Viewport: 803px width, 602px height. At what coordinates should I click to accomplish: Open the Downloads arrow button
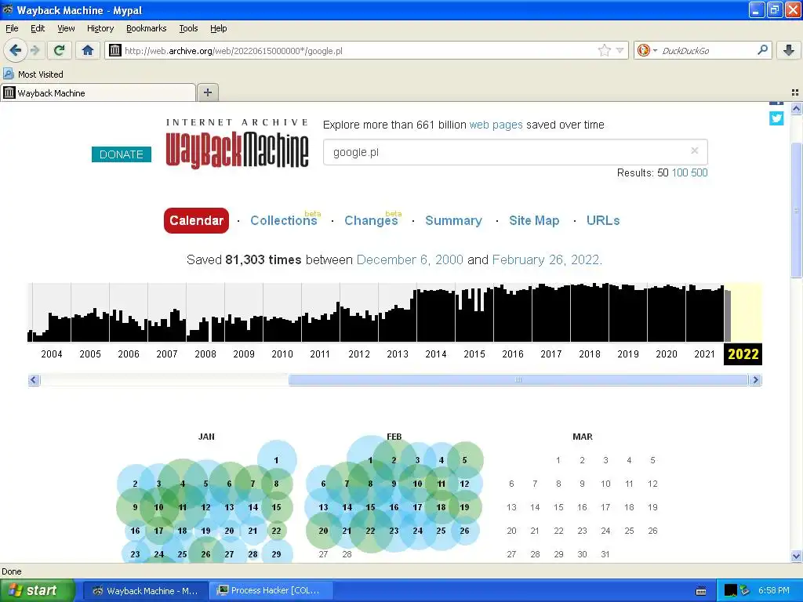pos(789,50)
